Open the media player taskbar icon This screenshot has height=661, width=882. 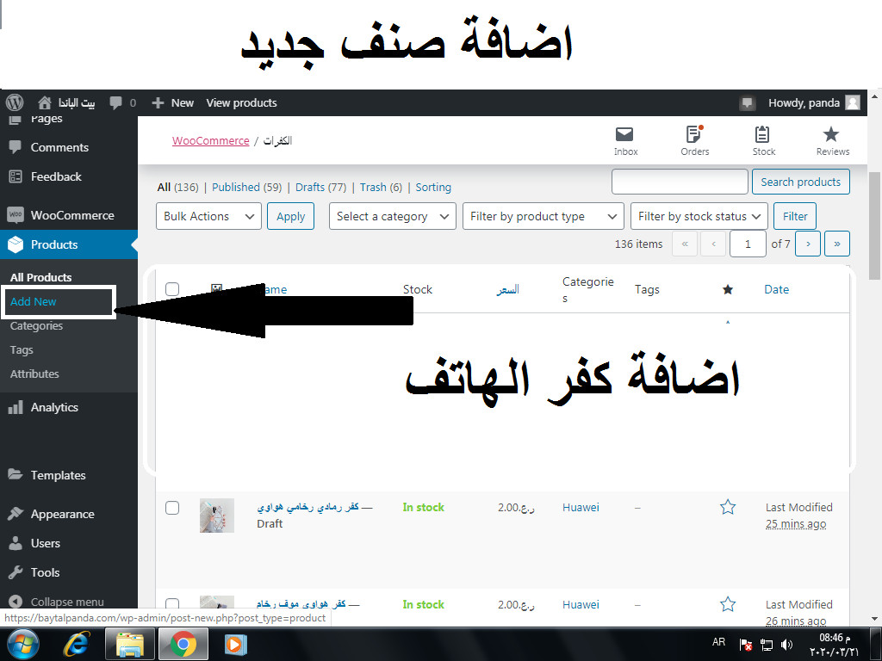(236, 644)
